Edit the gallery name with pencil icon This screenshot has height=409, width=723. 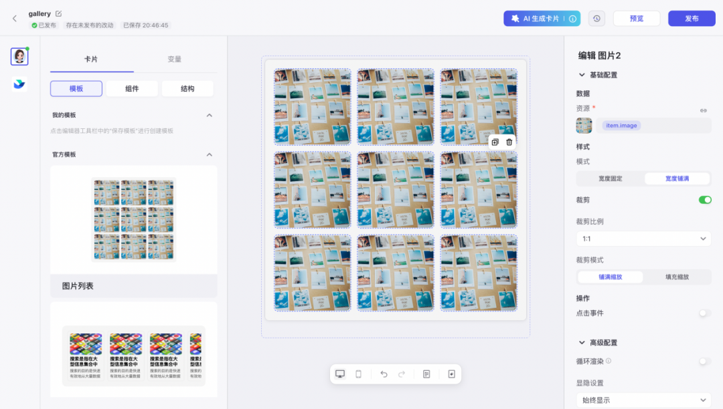tap(58, 14)
